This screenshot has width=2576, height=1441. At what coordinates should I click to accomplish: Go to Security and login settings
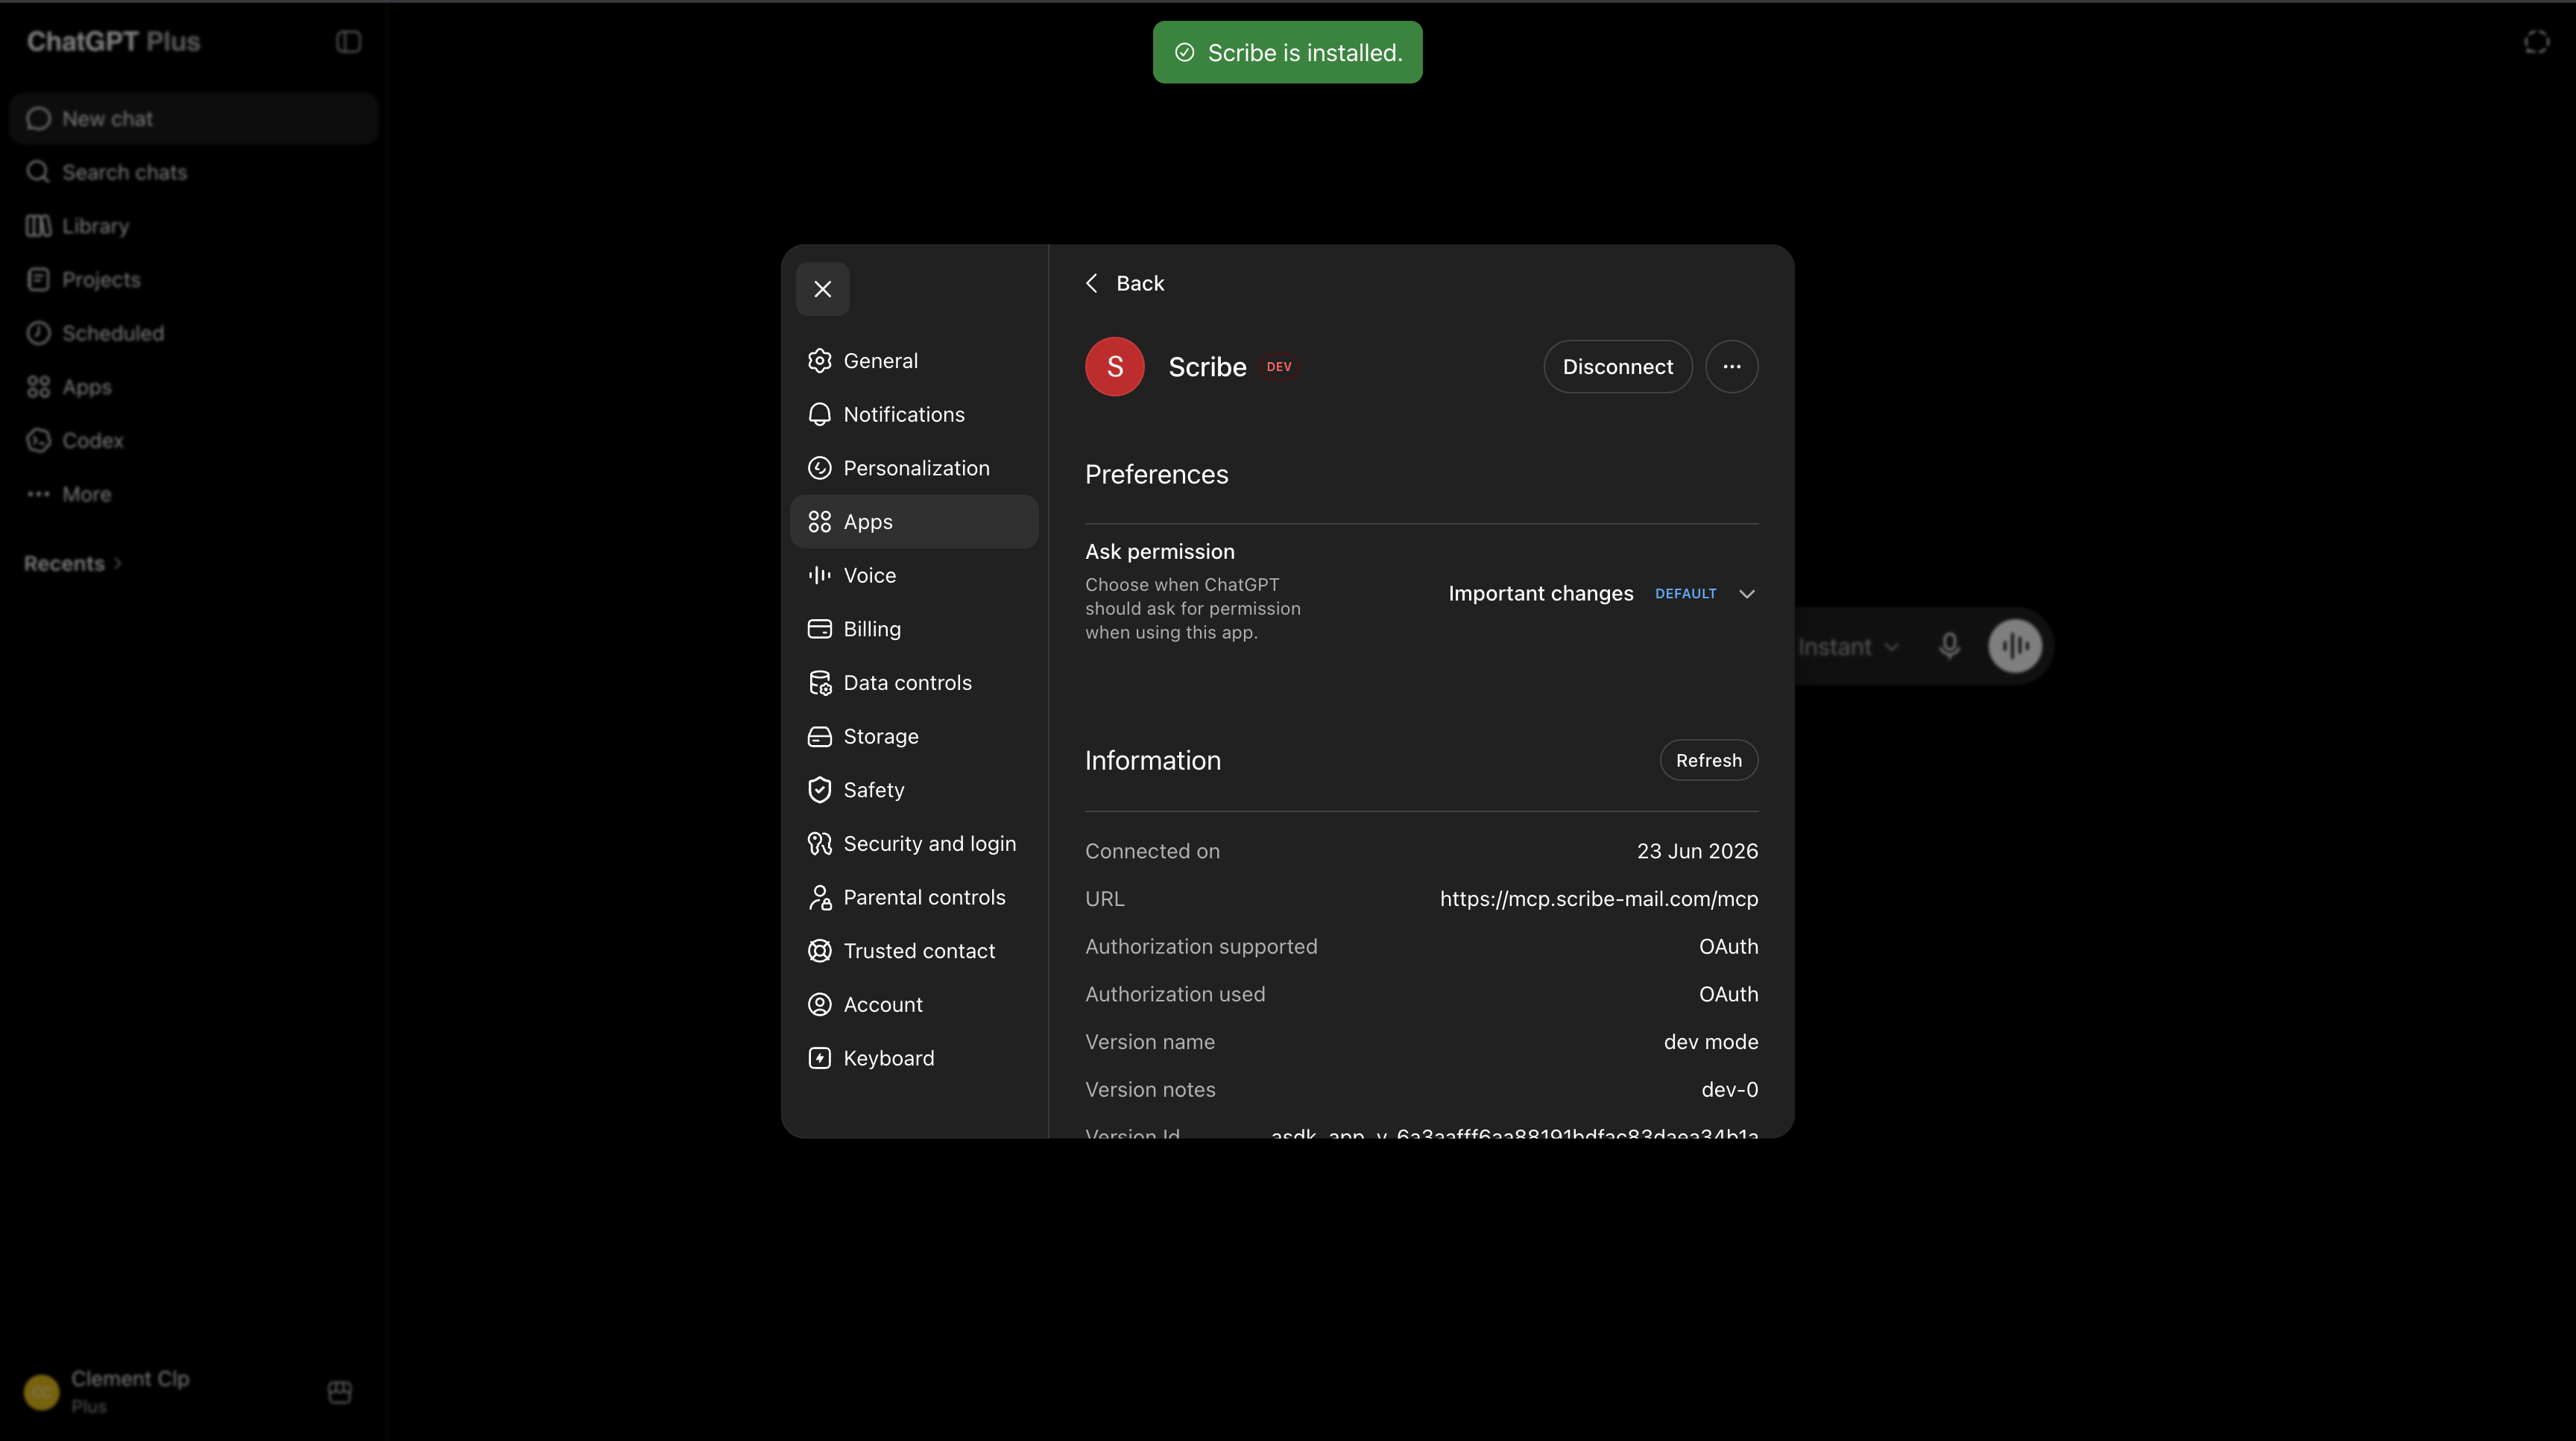tap(914, 843)
